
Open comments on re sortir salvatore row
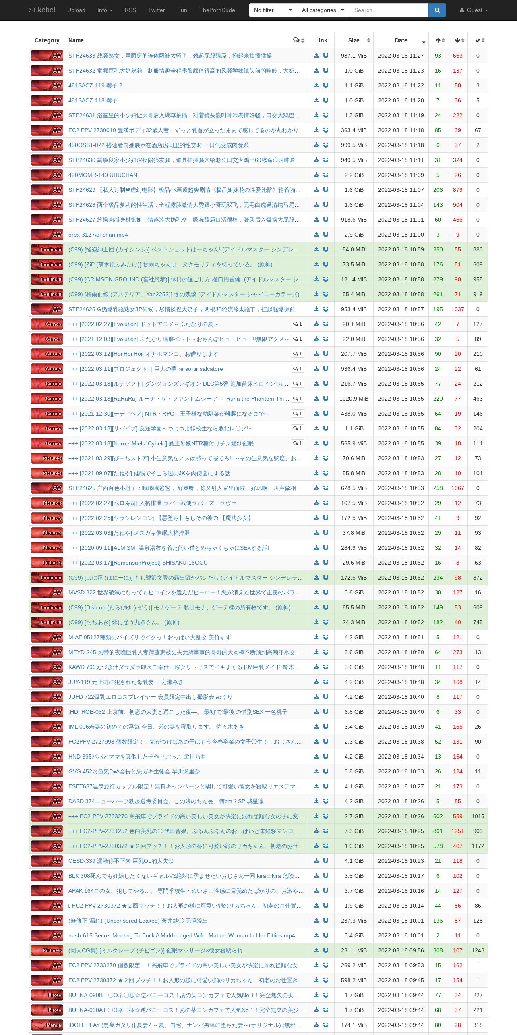298,369
